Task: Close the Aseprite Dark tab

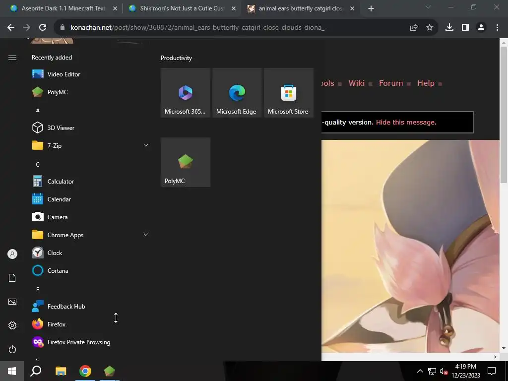Action: click(x=115, y=9)
